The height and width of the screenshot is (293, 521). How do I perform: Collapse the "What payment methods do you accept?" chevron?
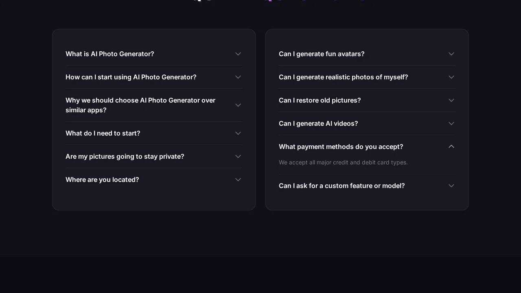[x=451, y=146]
